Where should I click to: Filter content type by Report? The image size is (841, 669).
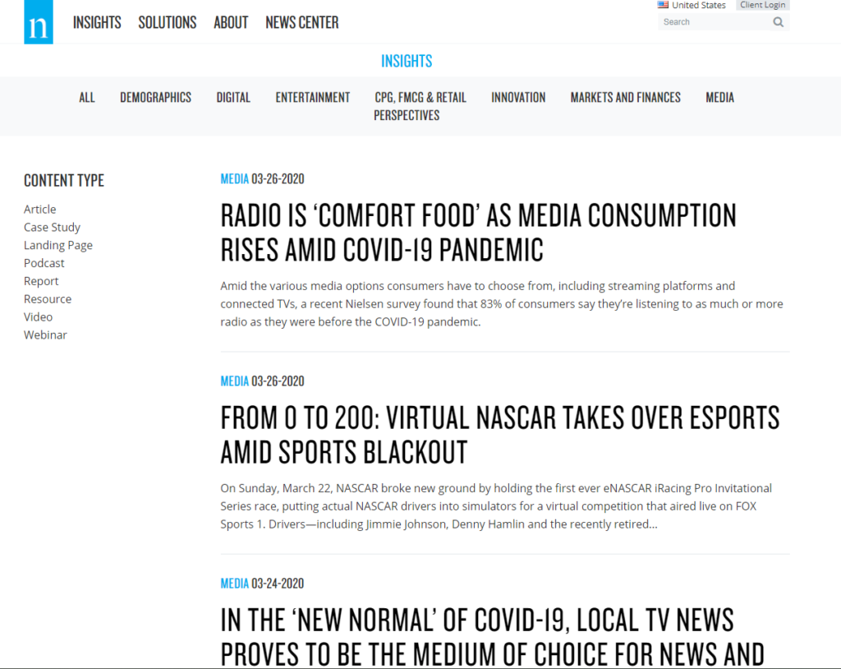(41, 281)
